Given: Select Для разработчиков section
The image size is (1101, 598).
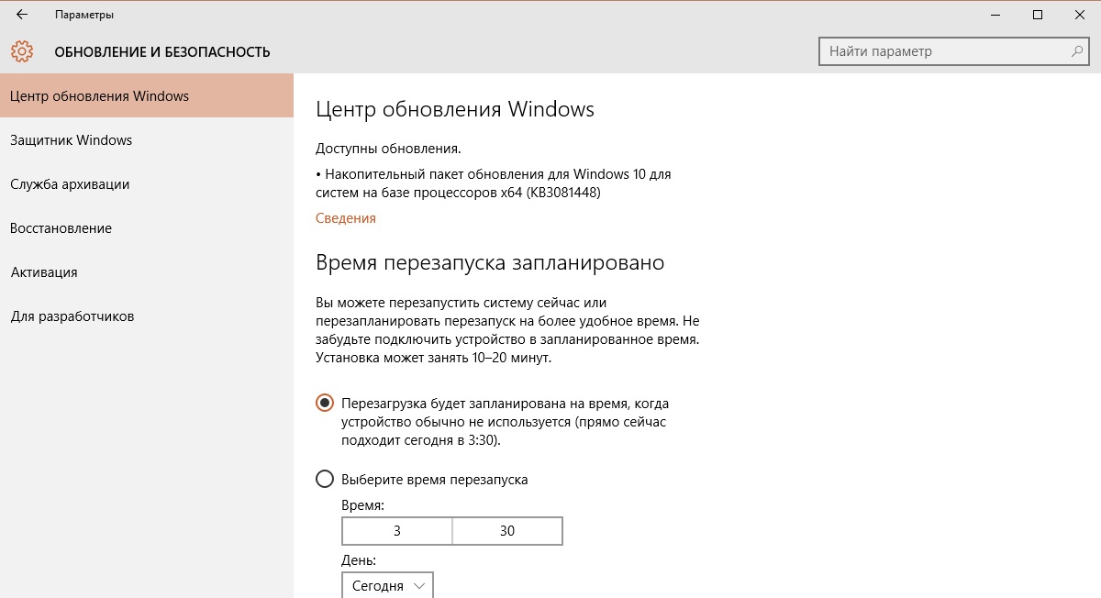Looking at the screenshot, I should (147, 316).
